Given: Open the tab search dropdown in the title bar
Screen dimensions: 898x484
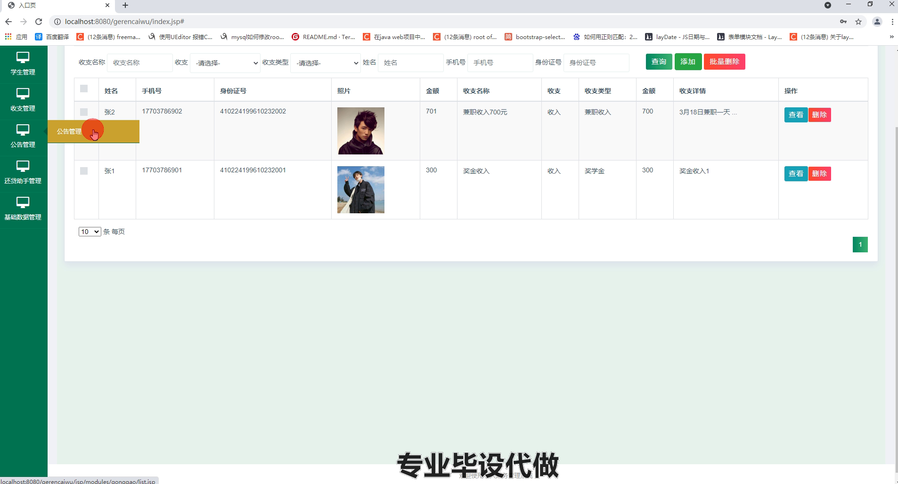Looking at the screenshot, I should coord(828,5).
